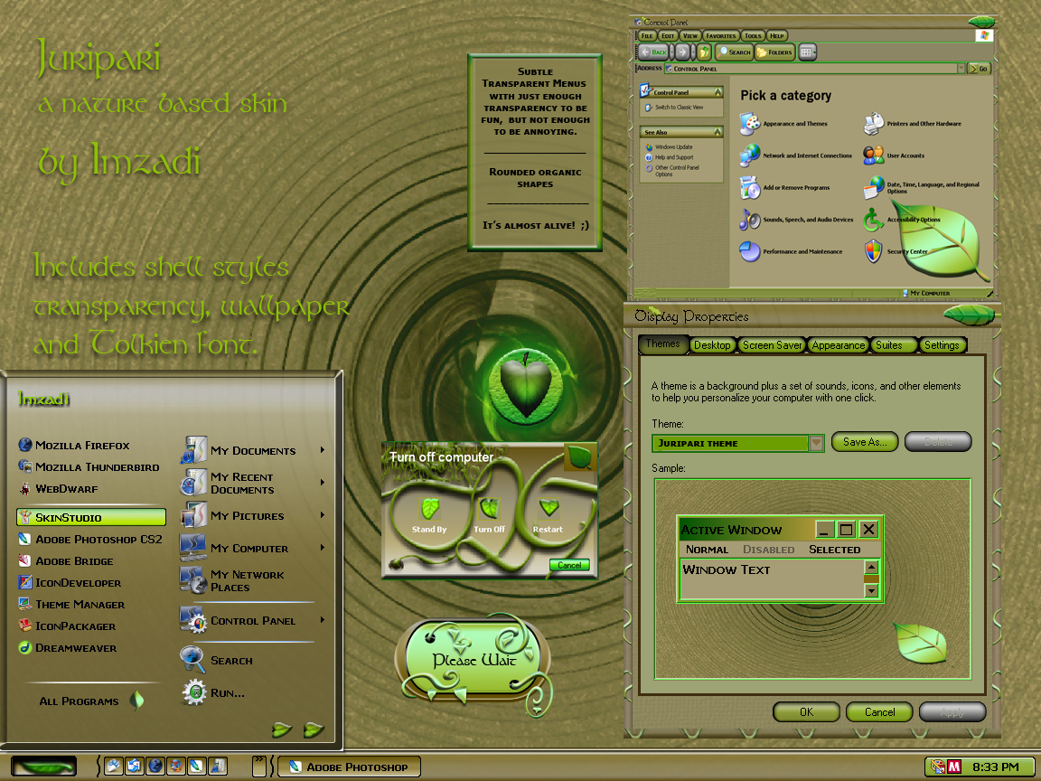Collapse the See Also side panel
This screenshot has height=781, width=1041.
point(717,132)
